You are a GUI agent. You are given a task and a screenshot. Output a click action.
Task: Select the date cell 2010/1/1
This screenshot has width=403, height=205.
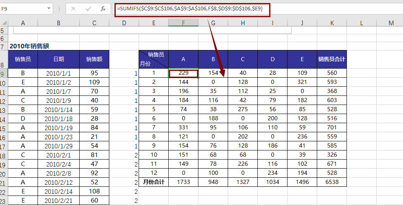click(59, 74)
